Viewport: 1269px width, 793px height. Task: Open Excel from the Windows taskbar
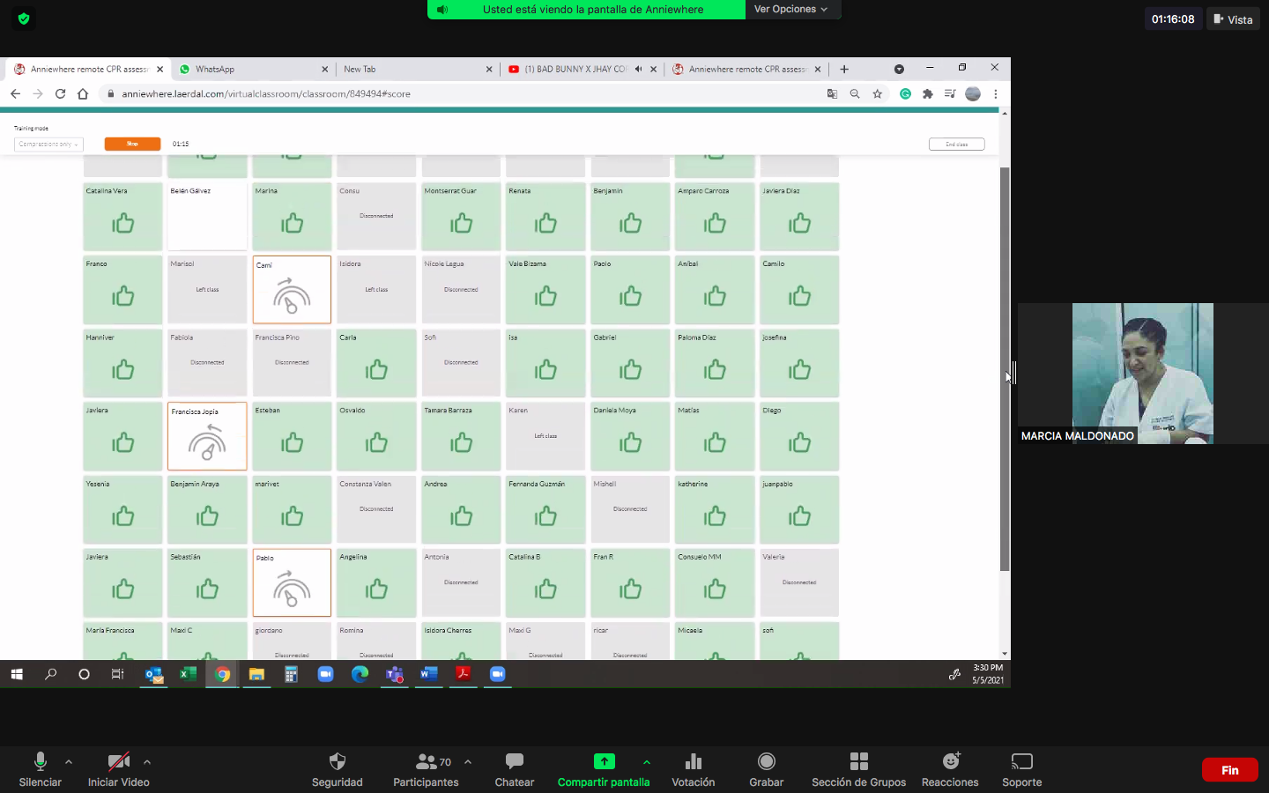pyautogui.click(x=188, y=674)
